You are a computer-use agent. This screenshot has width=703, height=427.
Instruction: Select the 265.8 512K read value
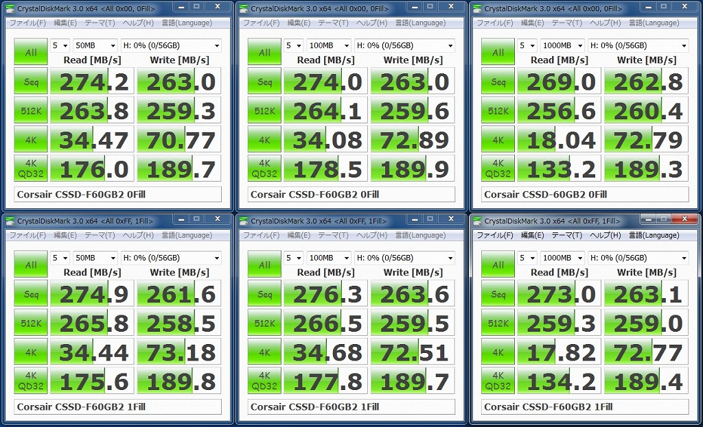coord(92,323)
